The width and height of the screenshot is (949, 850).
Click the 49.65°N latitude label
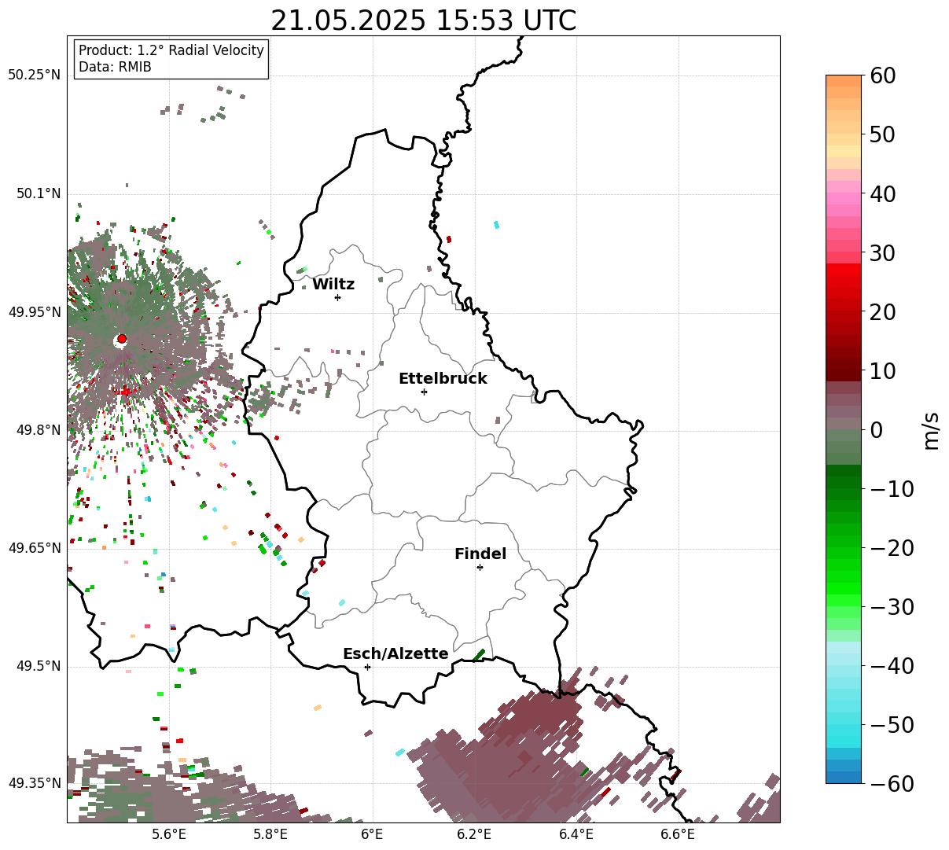(34, 548)
